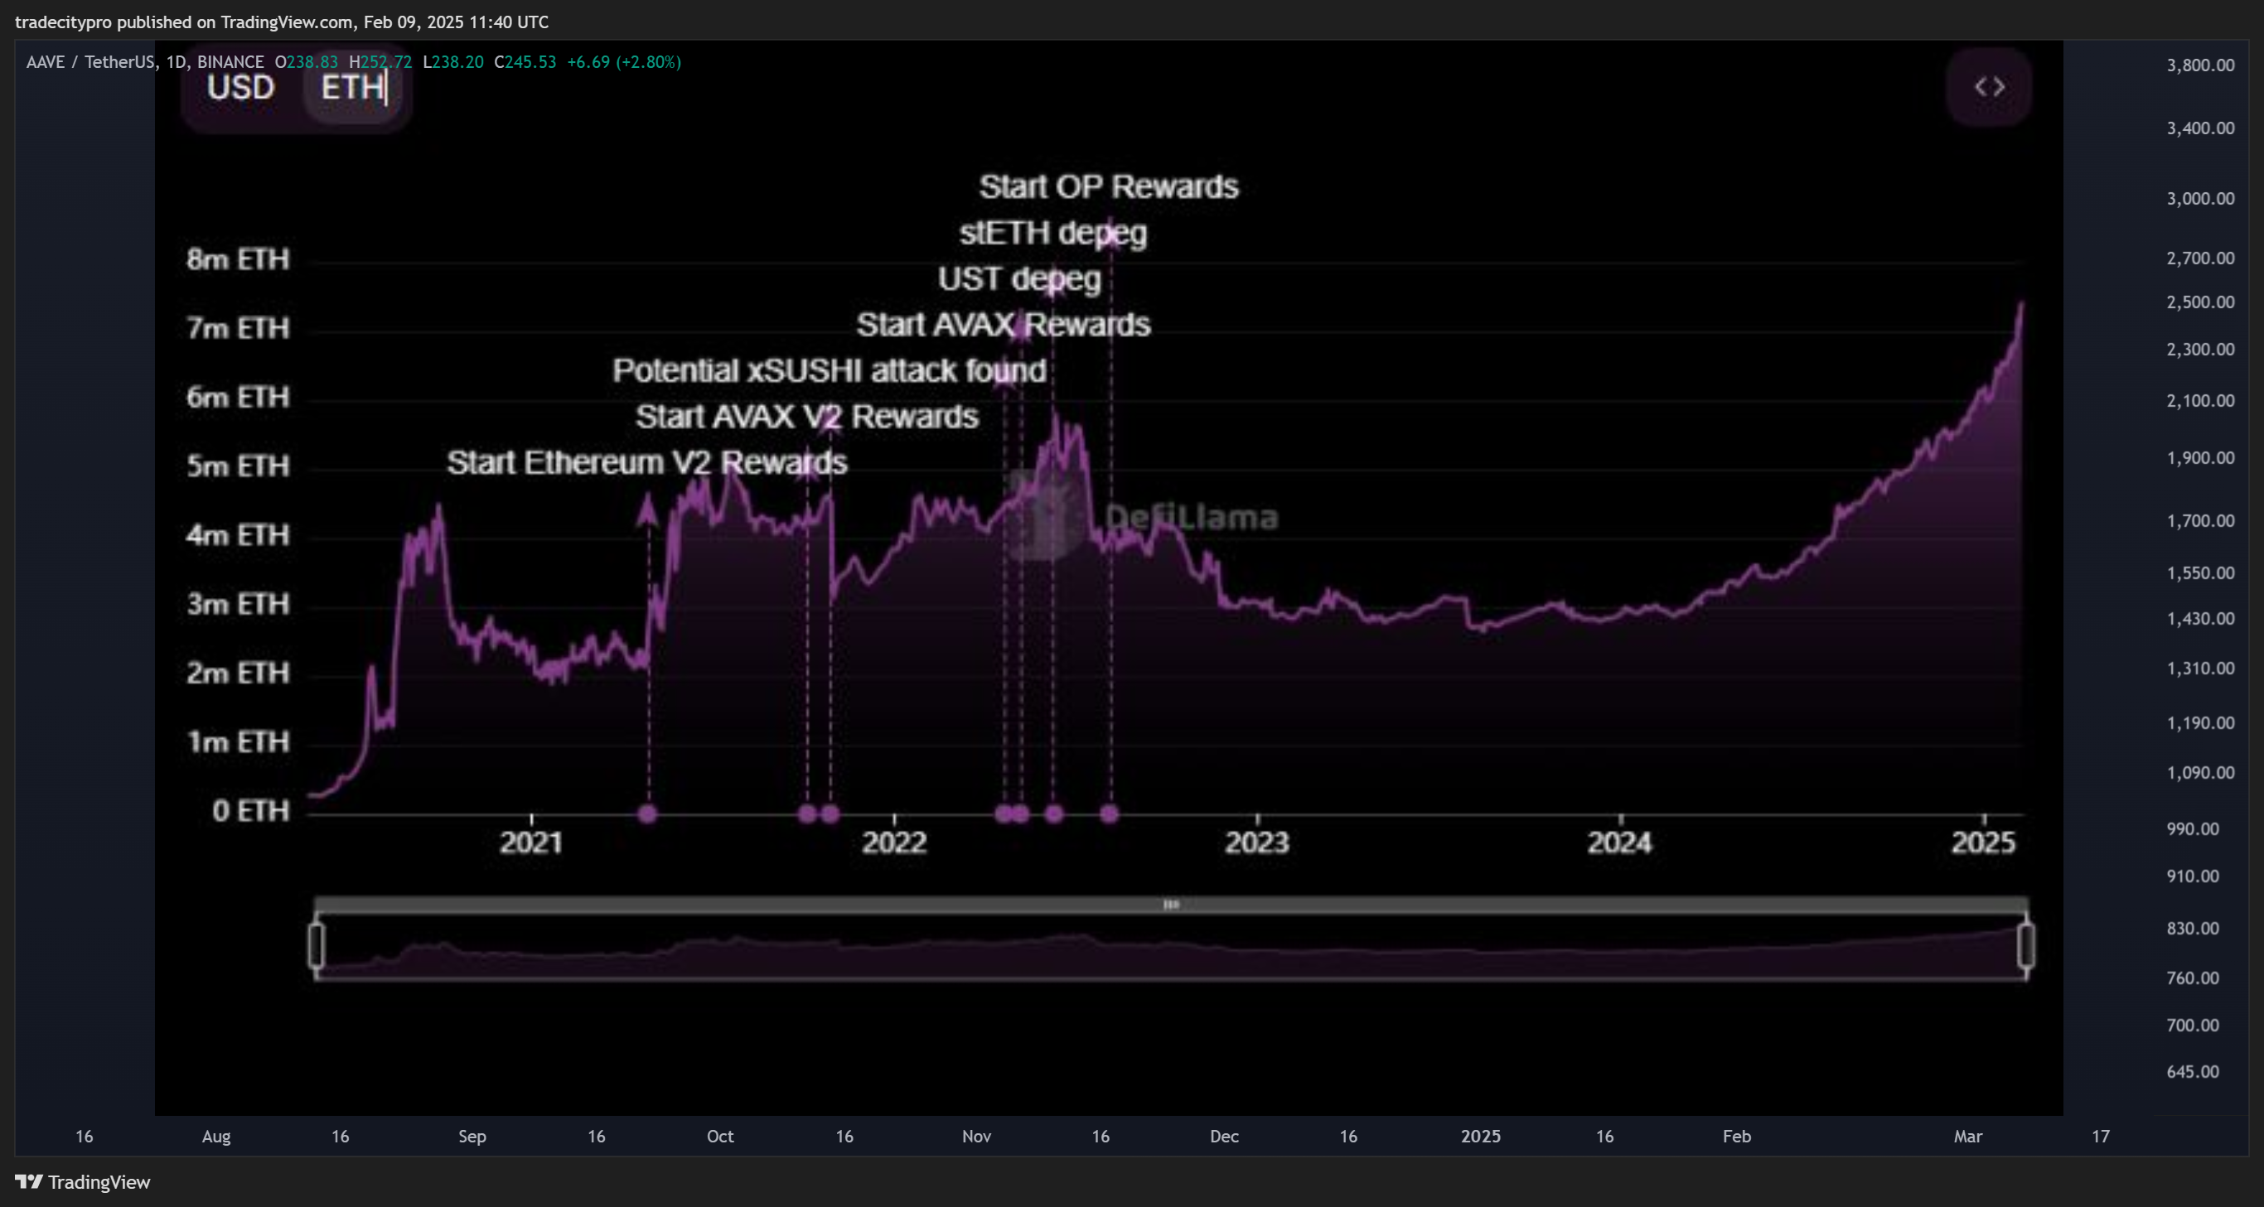The width and height of the screenshot is (2264, 1207).
Task: Click the 'Potential xSUSHI attack found' label
Action: point(829,370)
